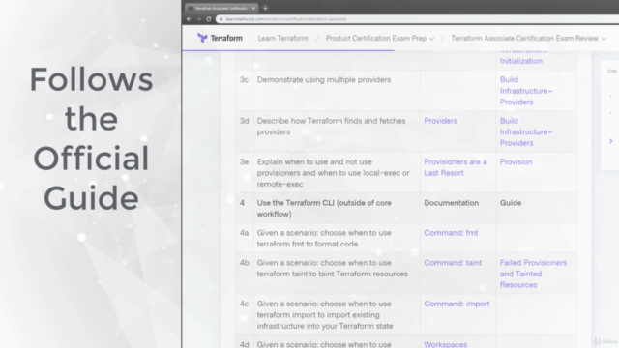Open Failed Provisioners and Tainted Resources link

[x=533, y=274]
